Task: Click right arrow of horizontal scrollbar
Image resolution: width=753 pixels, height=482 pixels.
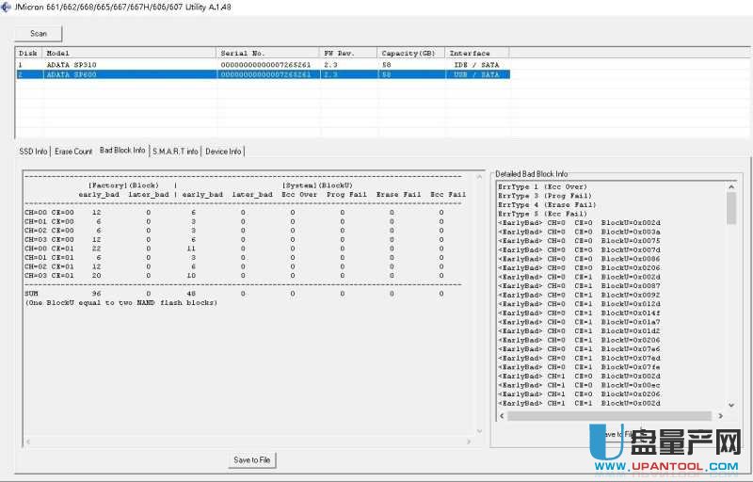Action: point(720,415)
